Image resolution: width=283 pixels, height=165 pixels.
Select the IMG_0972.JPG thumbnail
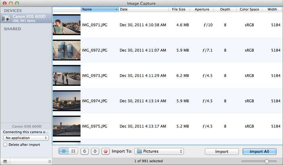click(67, 50)
